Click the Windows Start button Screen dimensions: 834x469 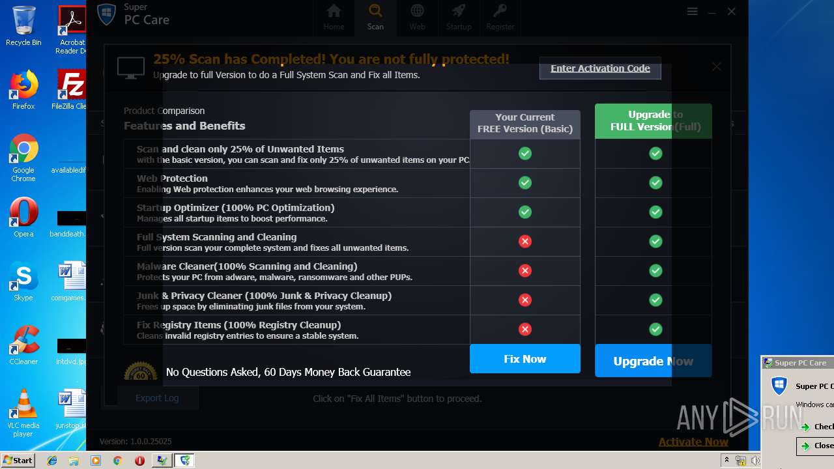[x=18, y=461]
